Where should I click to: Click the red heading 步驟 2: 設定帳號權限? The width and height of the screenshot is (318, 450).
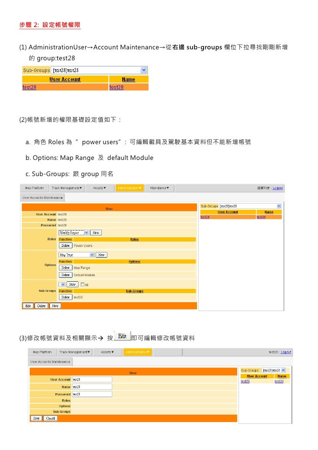[x=50, y=25]
